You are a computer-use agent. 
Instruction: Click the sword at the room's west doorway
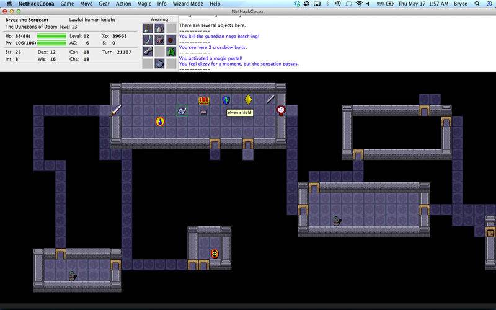coord(116,110)
